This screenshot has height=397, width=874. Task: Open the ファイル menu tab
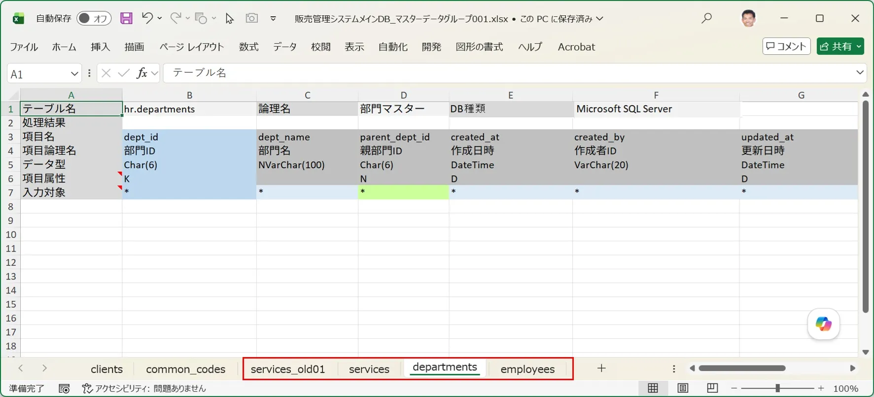pyautogui.click(x=24, y=47)
